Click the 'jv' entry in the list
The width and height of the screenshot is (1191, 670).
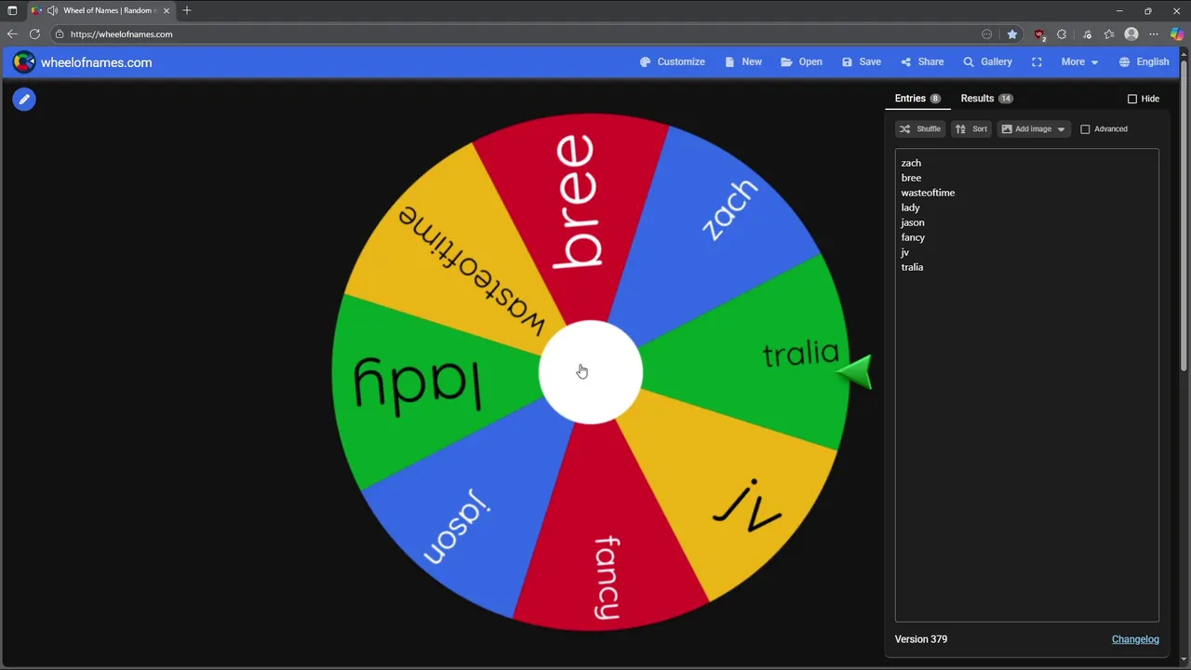[x=904, y=252]
